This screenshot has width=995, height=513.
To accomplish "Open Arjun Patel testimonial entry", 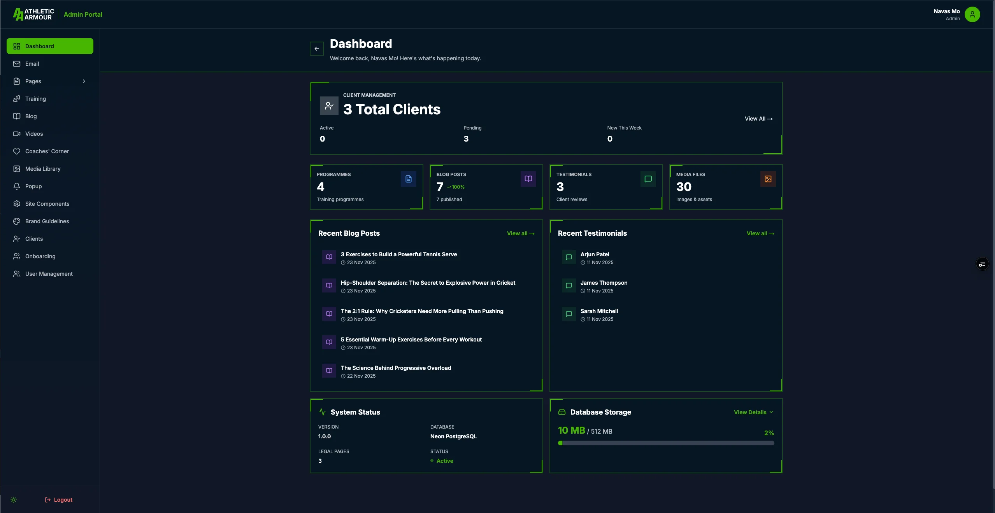I will [595, 254].
